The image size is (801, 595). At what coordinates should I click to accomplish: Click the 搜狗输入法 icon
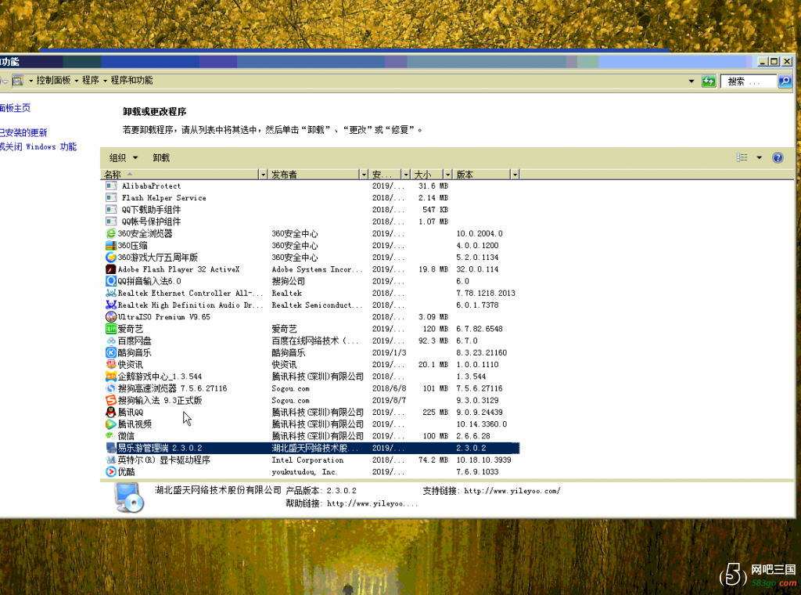click(x=111, y=400)
